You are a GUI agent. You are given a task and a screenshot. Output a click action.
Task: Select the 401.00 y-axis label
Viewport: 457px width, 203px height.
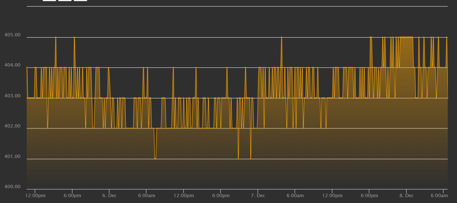click(12, 157)
